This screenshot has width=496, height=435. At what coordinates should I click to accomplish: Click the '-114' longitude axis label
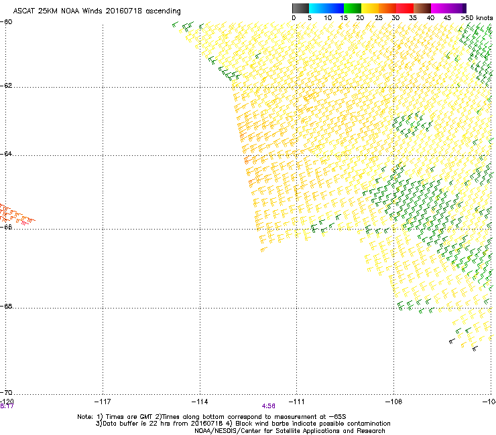pos(200,402)
